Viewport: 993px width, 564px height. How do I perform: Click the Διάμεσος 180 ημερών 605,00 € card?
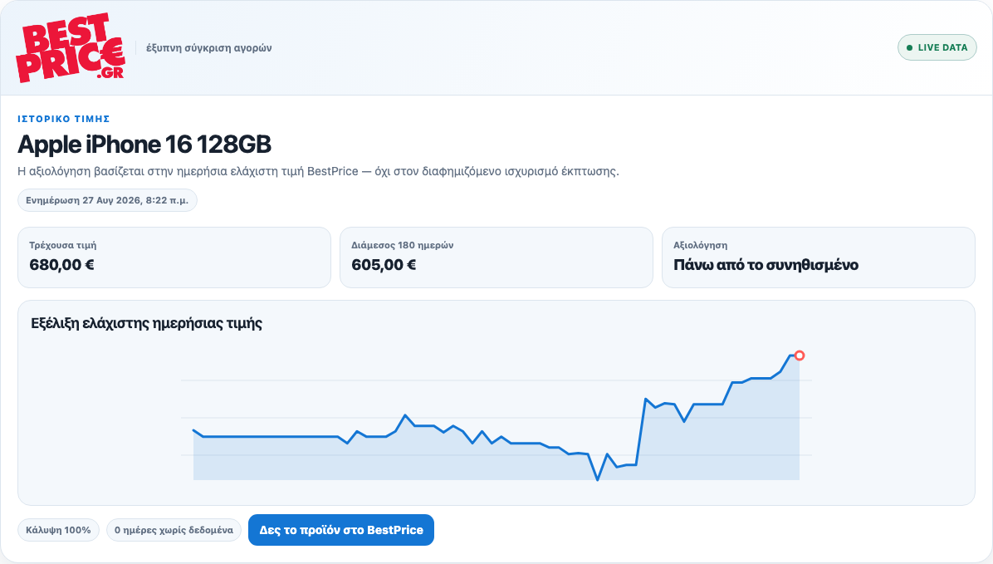(x=496, y=257)
